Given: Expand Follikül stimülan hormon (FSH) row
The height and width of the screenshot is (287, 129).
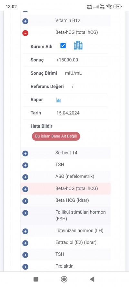Looking at the screenshot, I should 65,216.
